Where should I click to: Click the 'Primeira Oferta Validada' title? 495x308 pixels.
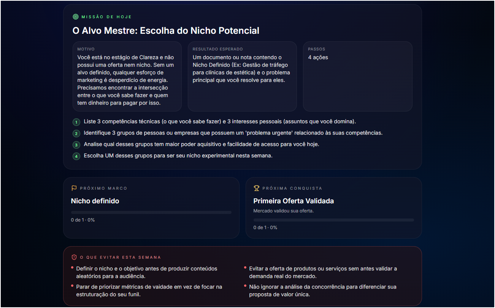[x=294, y=201]
